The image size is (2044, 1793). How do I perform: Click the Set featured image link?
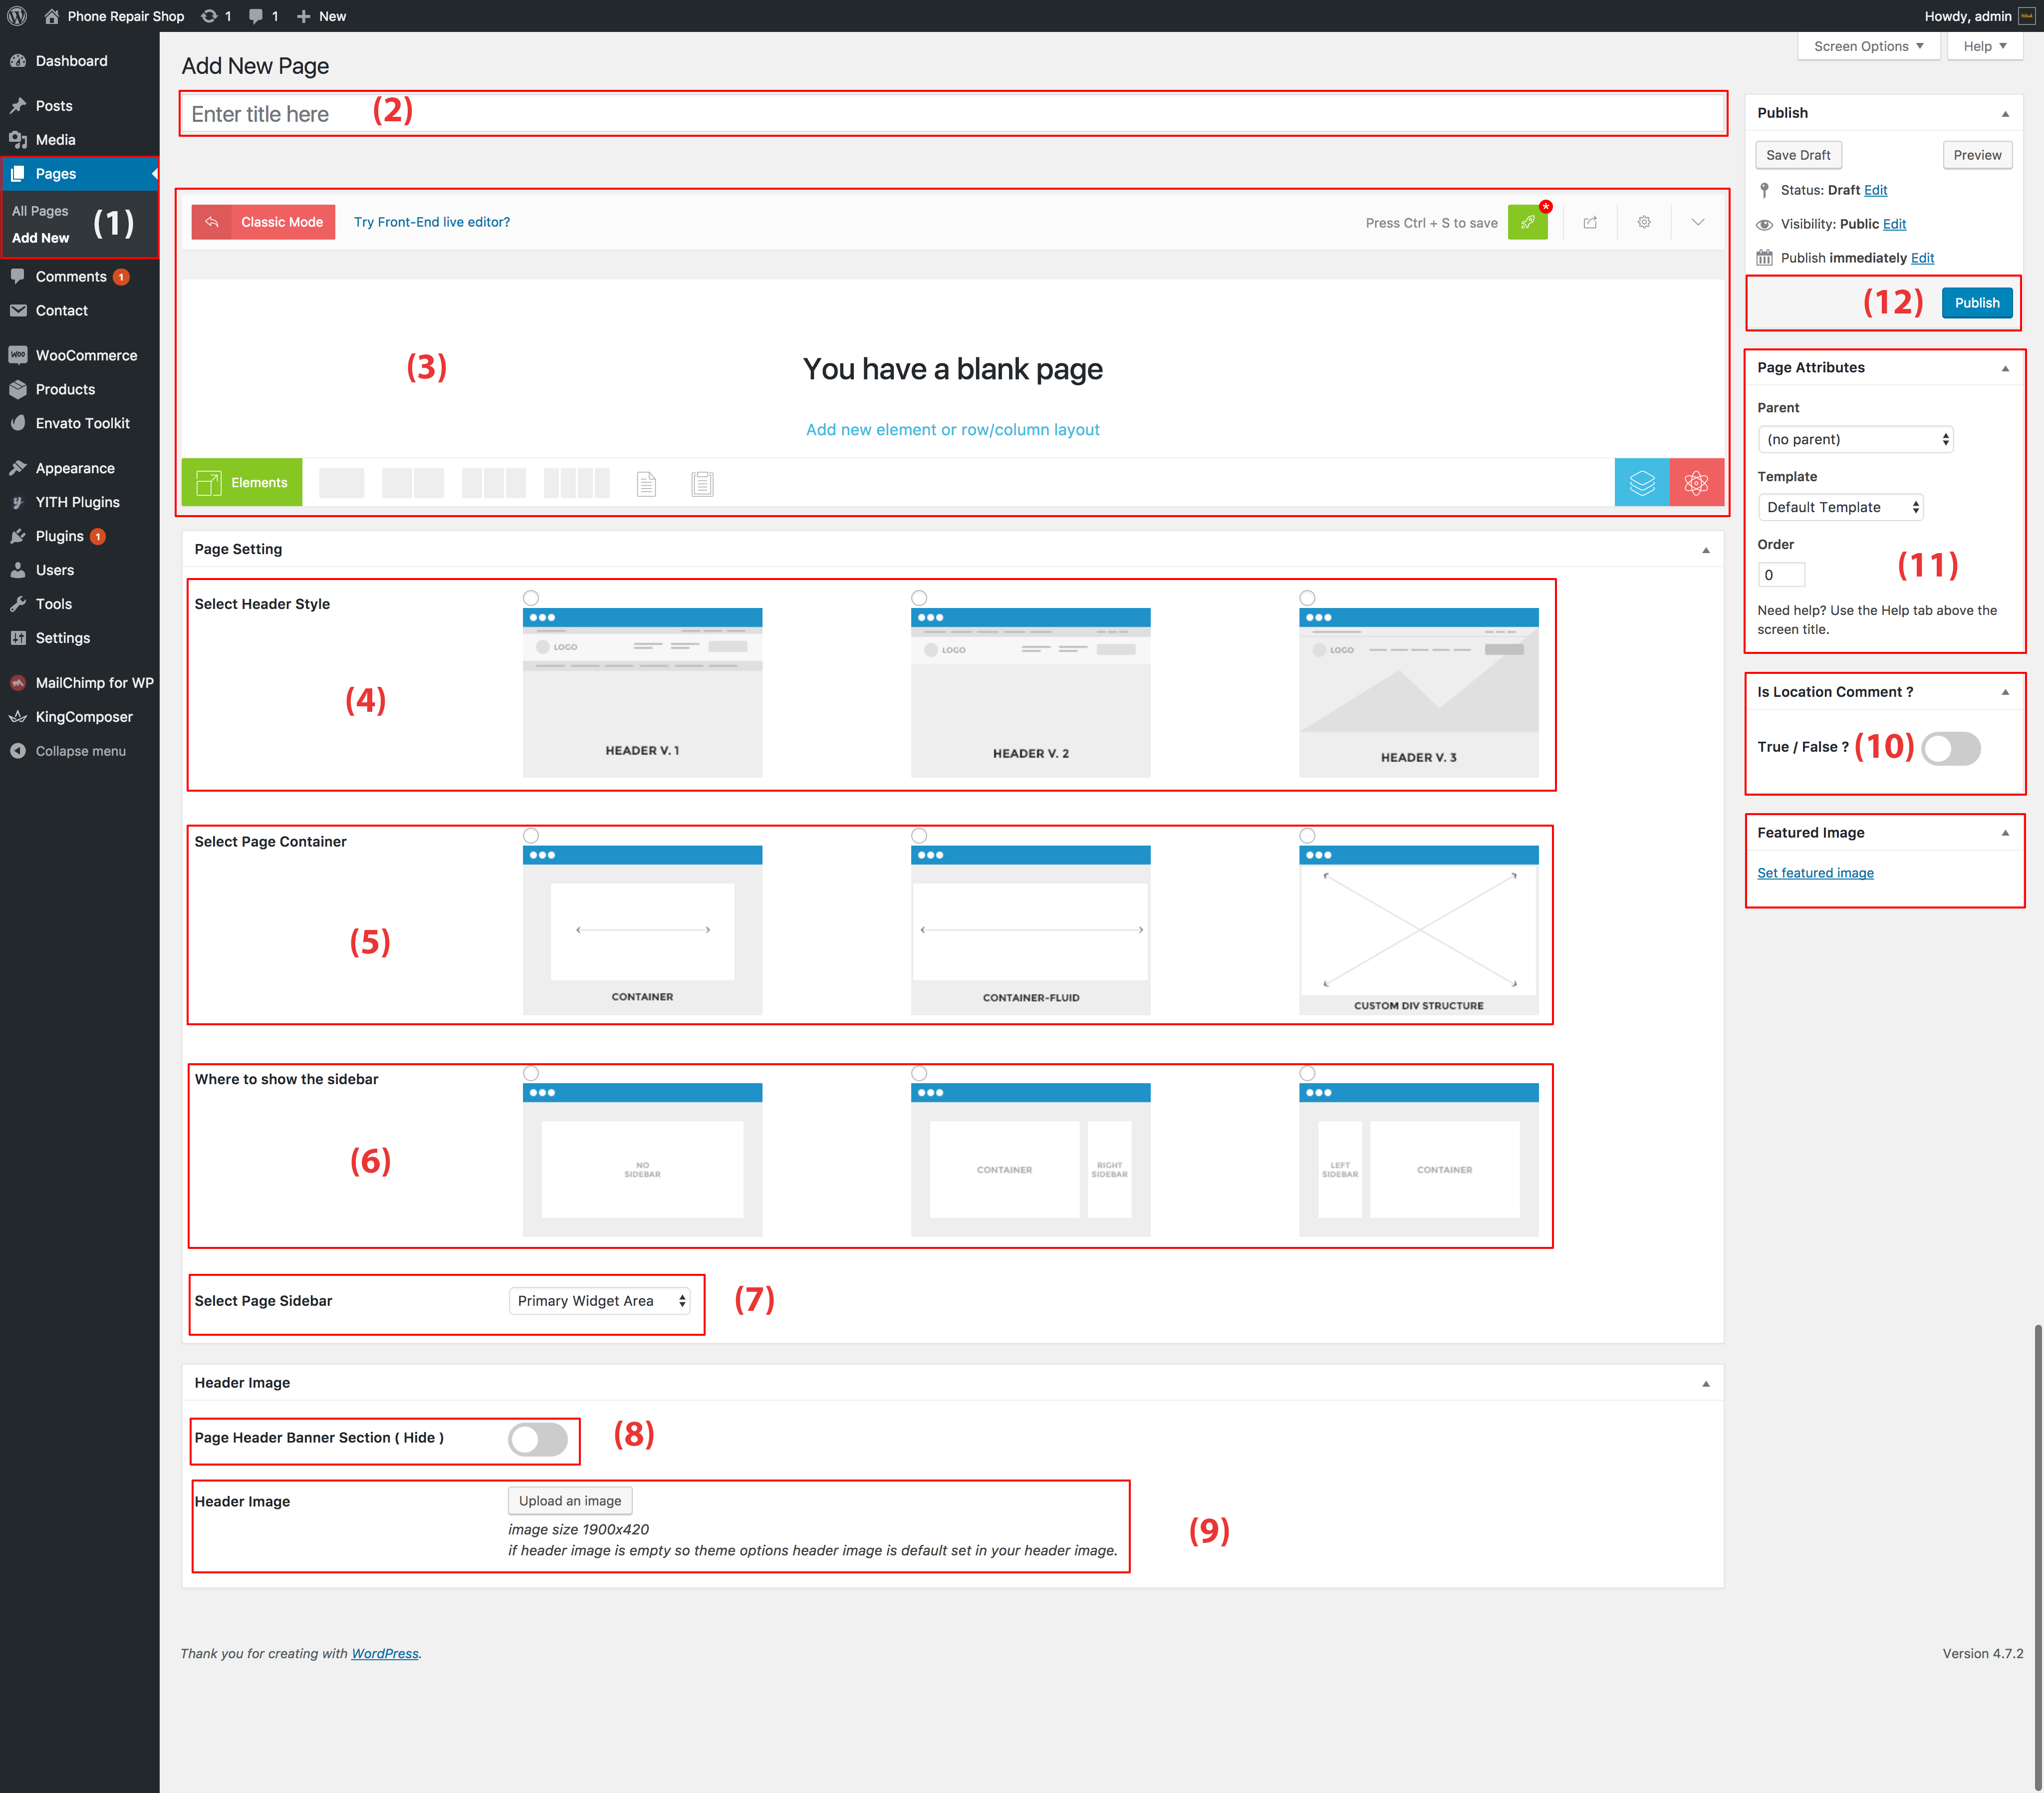coord(1815,873)
